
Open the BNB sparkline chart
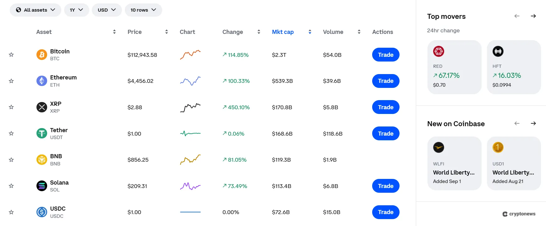(x=190, y=159)
